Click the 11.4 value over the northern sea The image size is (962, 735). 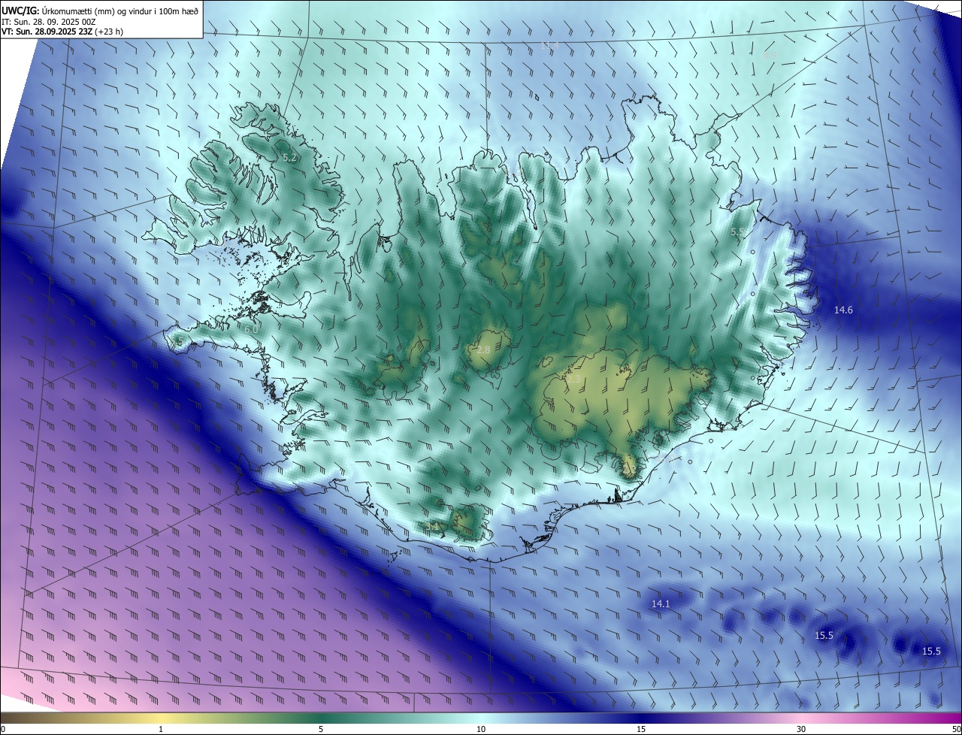click(x=550, y=46)
